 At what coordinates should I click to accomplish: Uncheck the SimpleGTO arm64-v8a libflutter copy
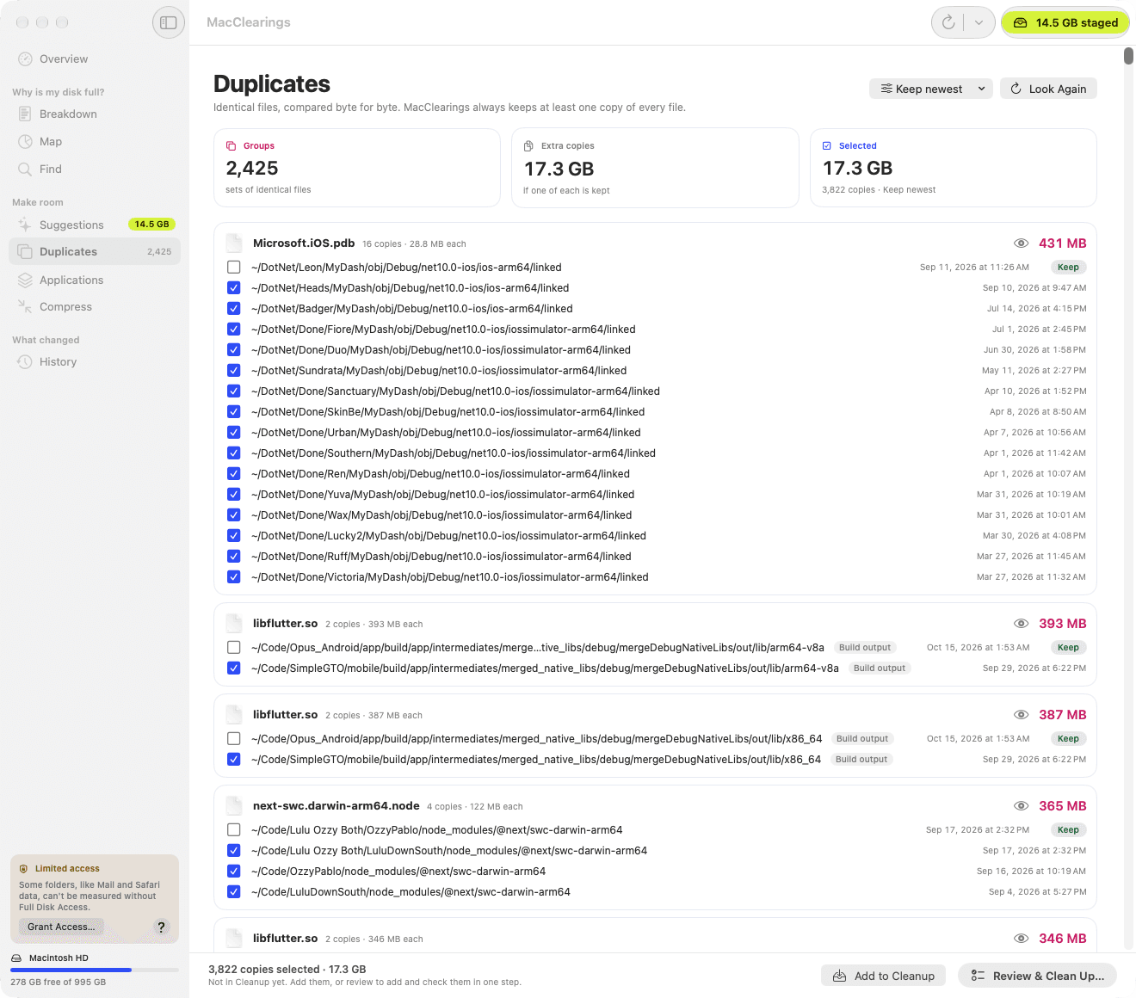click(x=234, y=668)
